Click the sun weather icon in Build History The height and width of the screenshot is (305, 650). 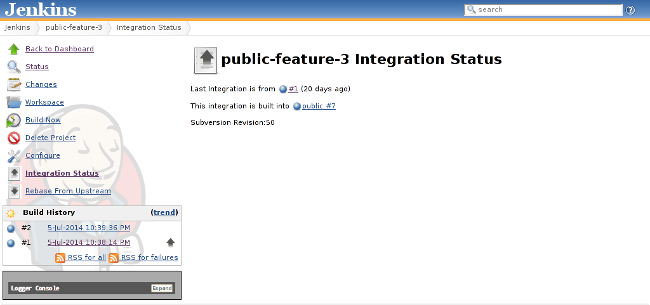11,213
